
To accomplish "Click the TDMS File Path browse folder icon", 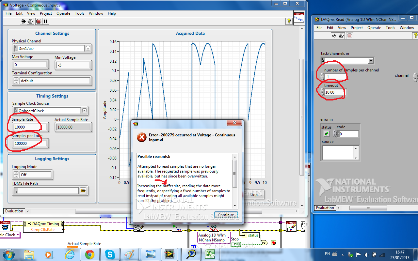I will coord(83,191).
